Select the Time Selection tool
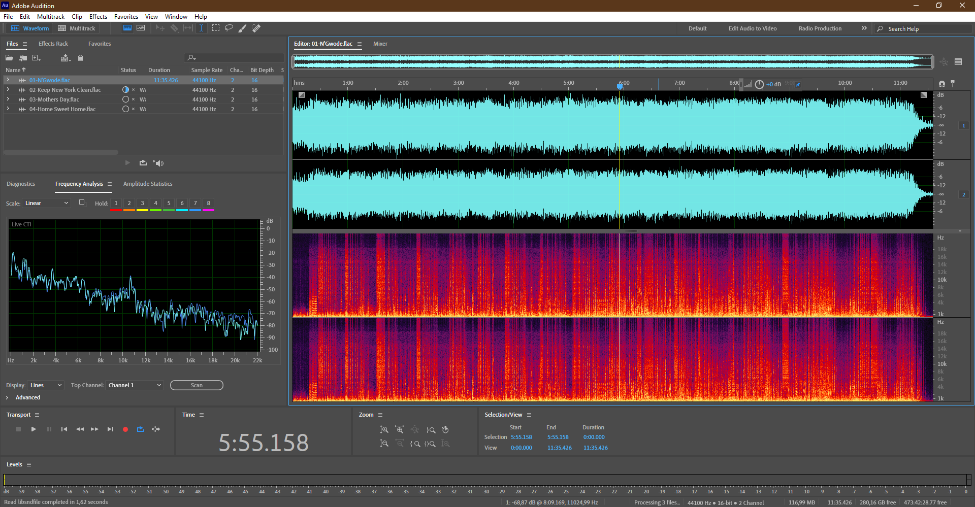 (201, 28)
